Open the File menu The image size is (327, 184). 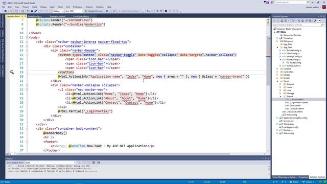(3, 7)
